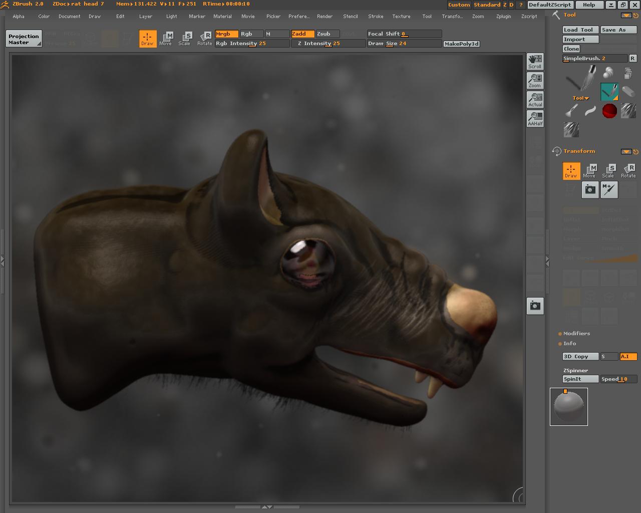Click the Load Tool button

click(x=580, y=30)
